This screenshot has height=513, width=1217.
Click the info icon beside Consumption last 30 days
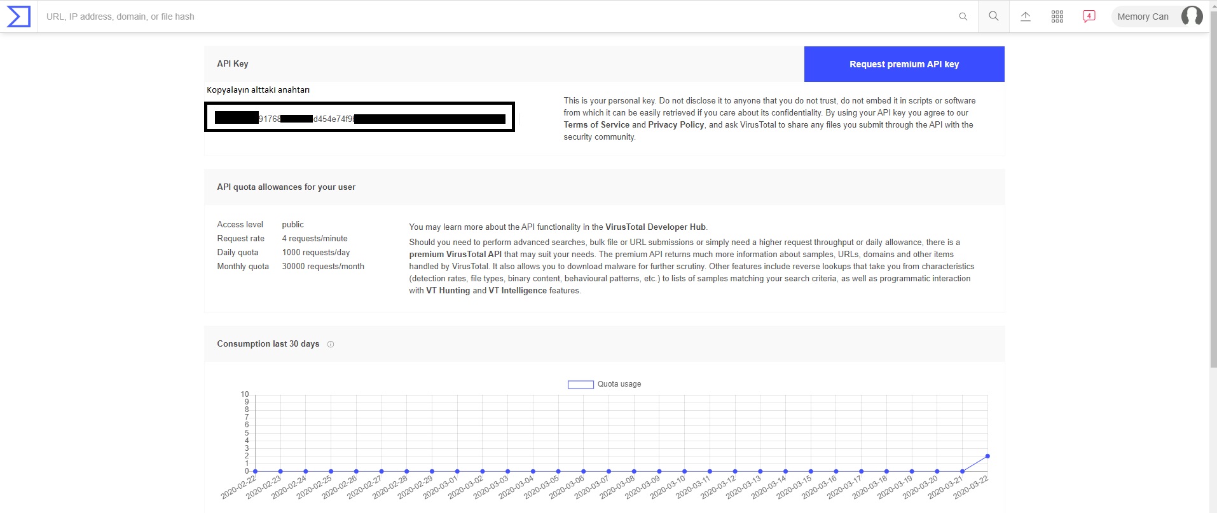point(331,344)
